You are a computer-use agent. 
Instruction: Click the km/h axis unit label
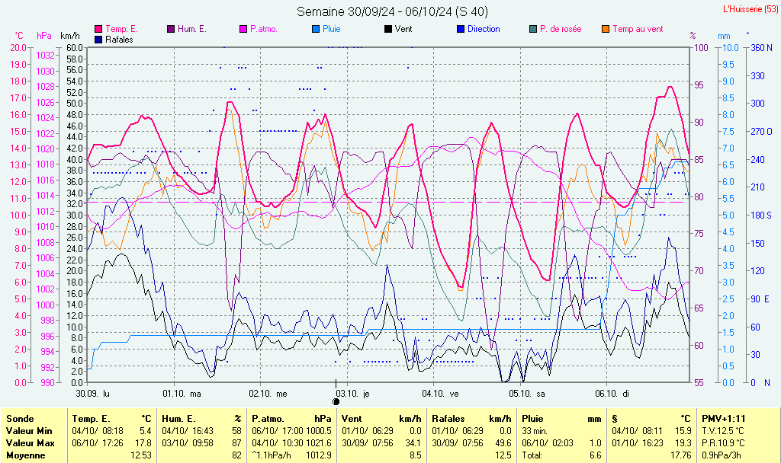69,36
